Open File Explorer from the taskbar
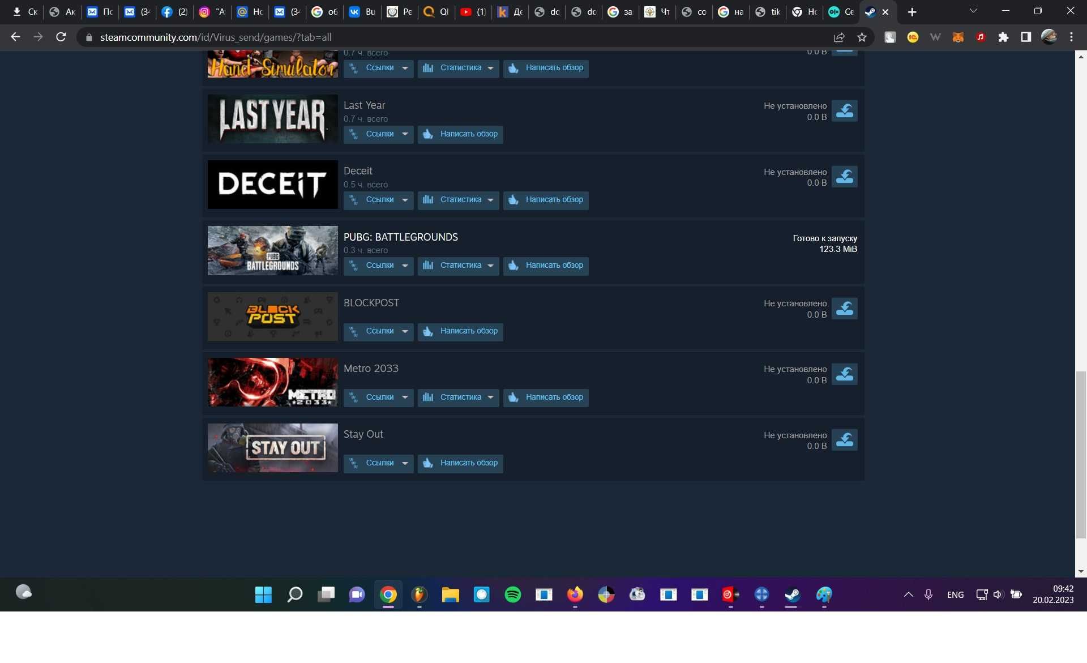Viewport: 1087px width, 663px height. click(450, 594)
